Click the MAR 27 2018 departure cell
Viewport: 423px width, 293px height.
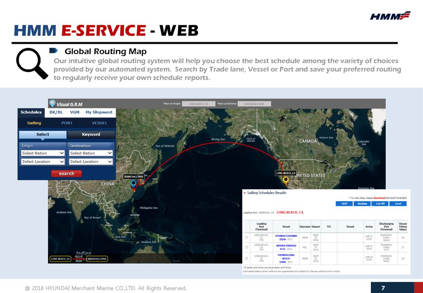point(316,247)
